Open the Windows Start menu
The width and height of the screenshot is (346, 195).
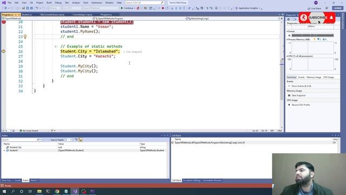[x=4, y=191]
